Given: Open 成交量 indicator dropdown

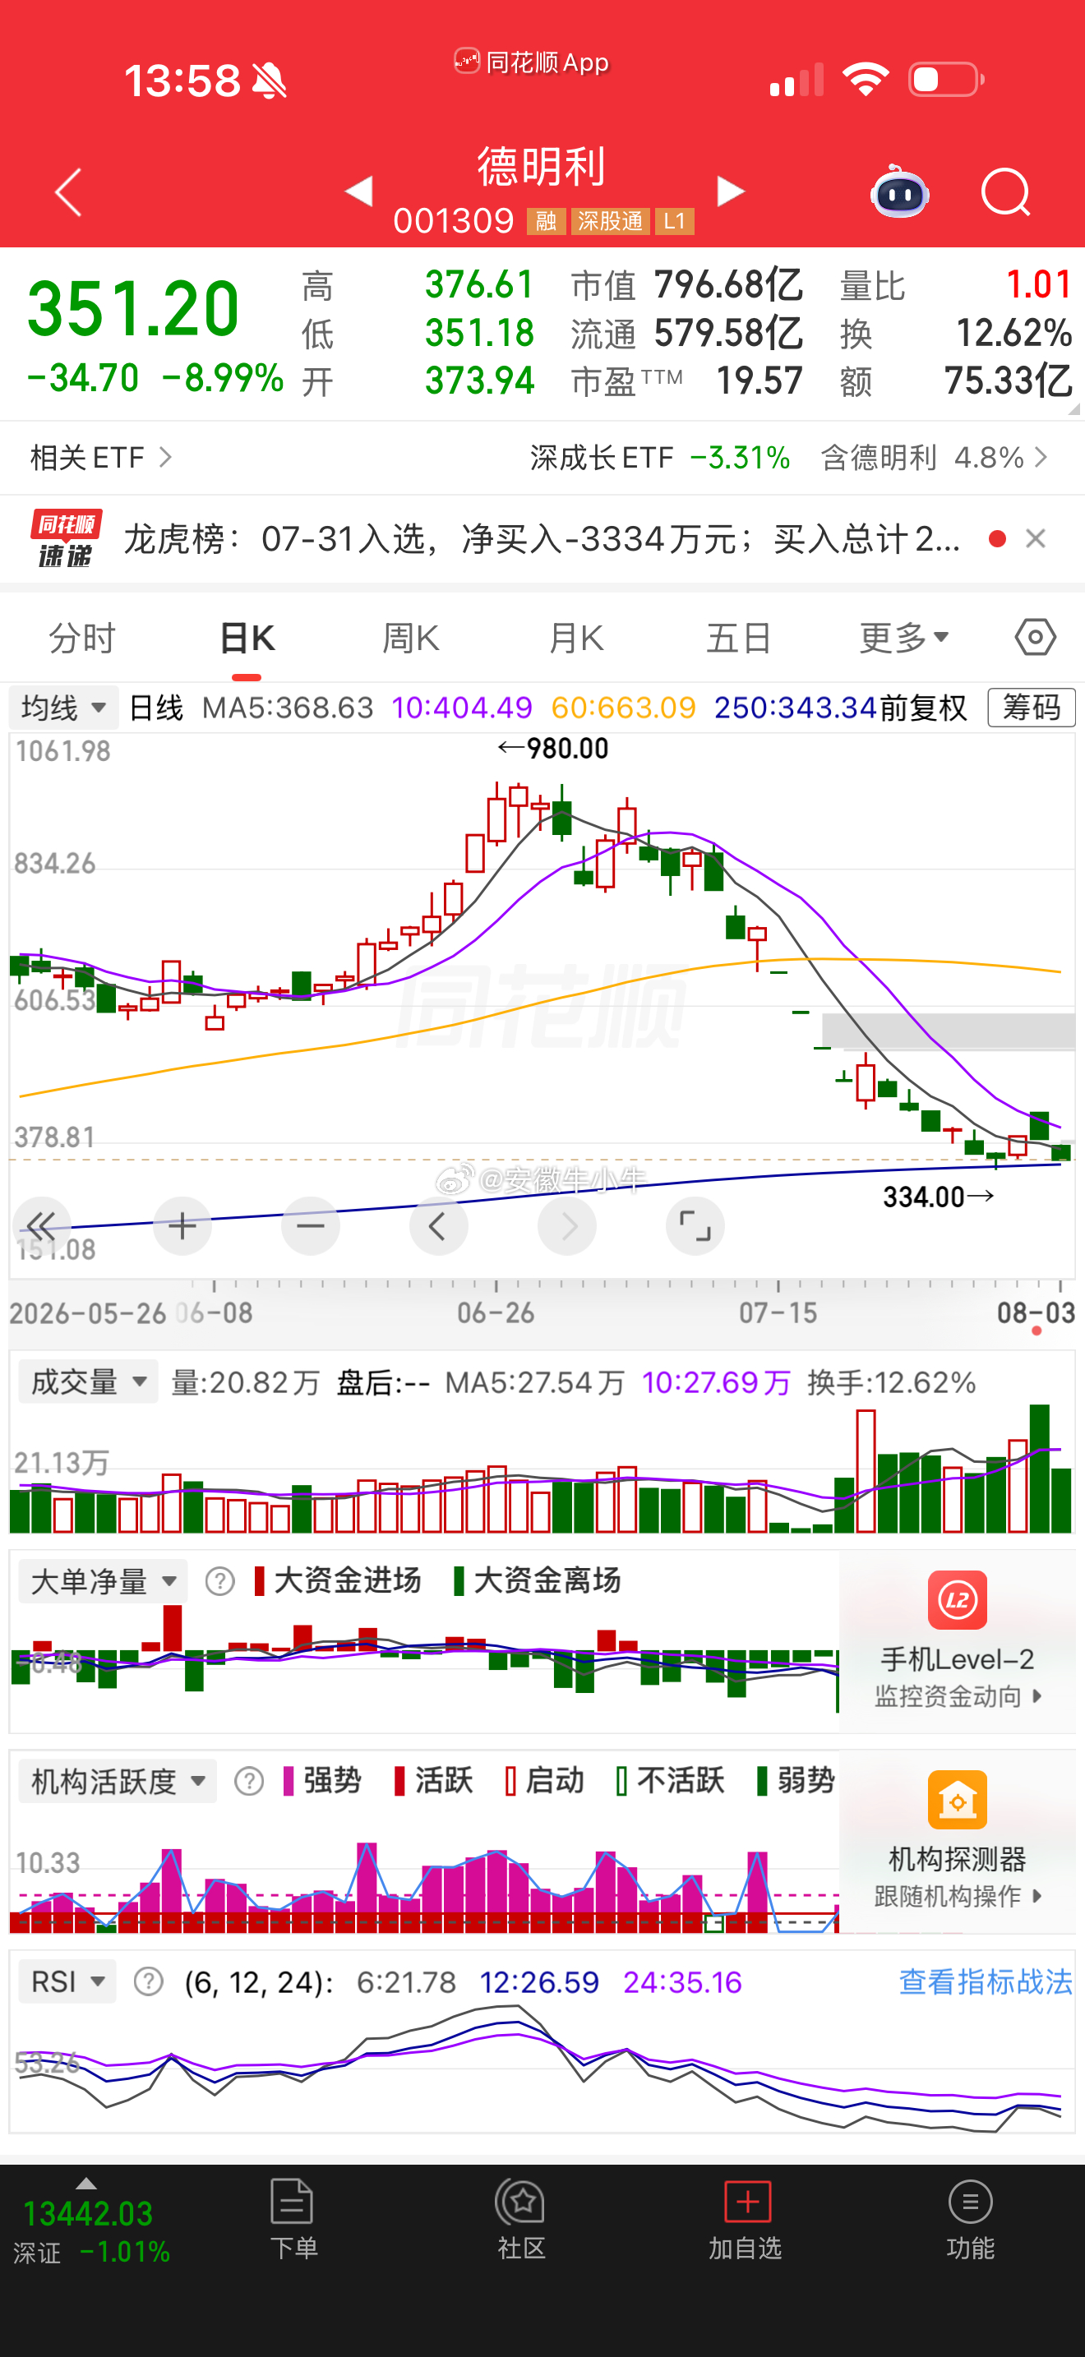Looking at the screenshot, I should (x=89, y=1381).
